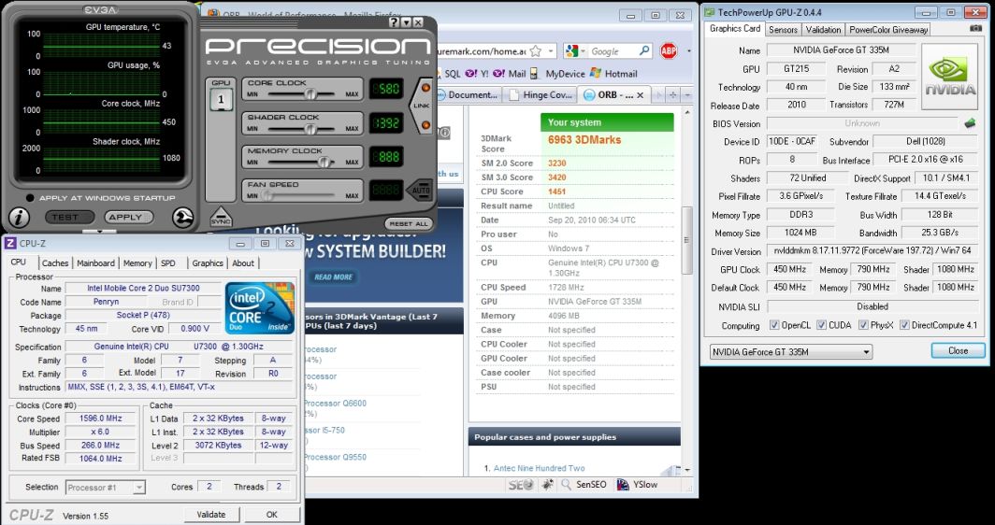Open the Adblock Plus dropdown arrow
995x525 pixels.
click(x=689, y=50)
